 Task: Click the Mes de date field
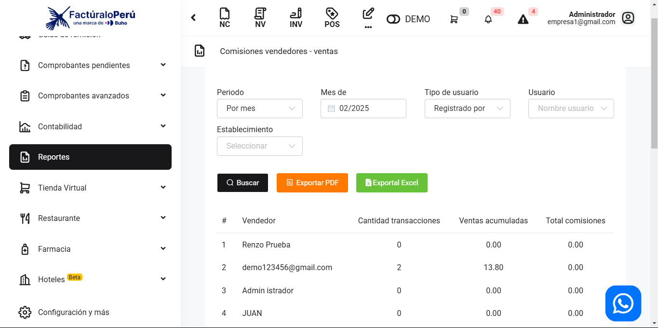[x=363, y=109]
